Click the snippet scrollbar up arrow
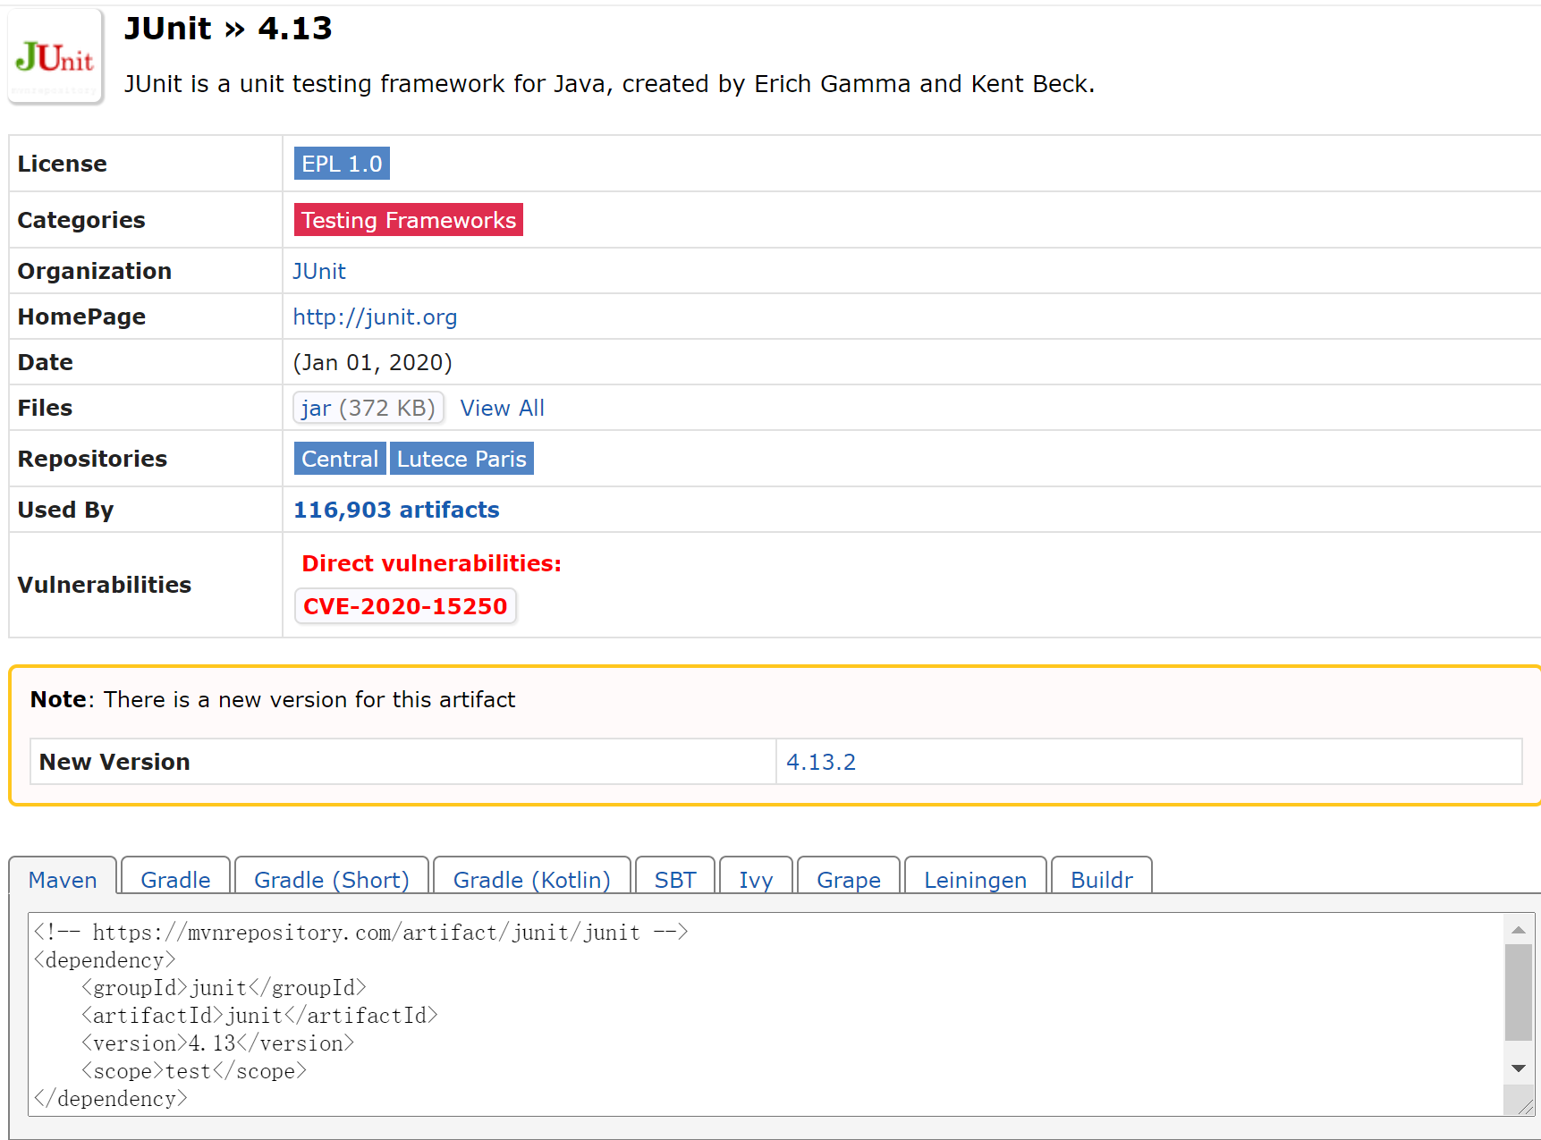 tap(1519, 930)
